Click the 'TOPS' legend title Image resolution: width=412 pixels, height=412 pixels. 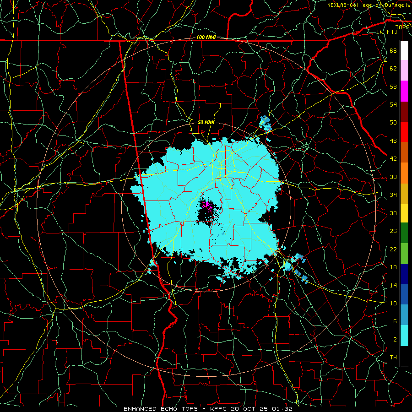[402, 27]
